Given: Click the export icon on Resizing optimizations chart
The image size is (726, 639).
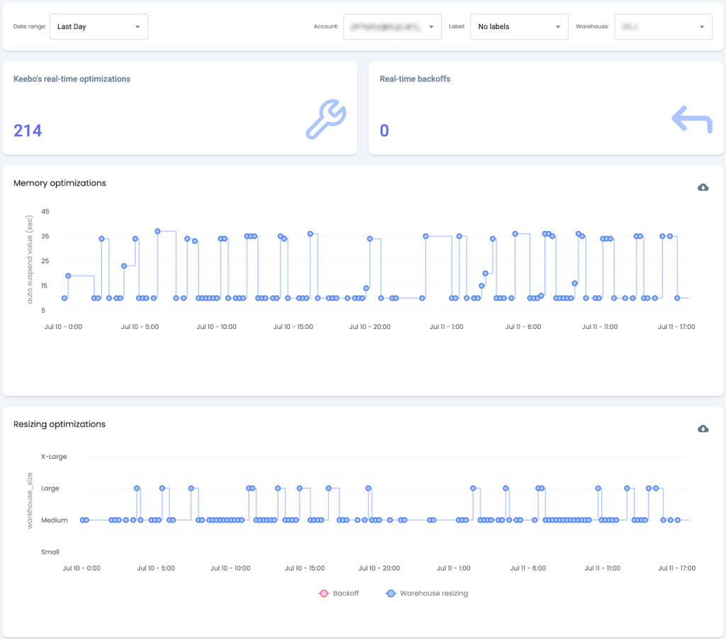Looking at the screenshot, I should tap(703, 428).
